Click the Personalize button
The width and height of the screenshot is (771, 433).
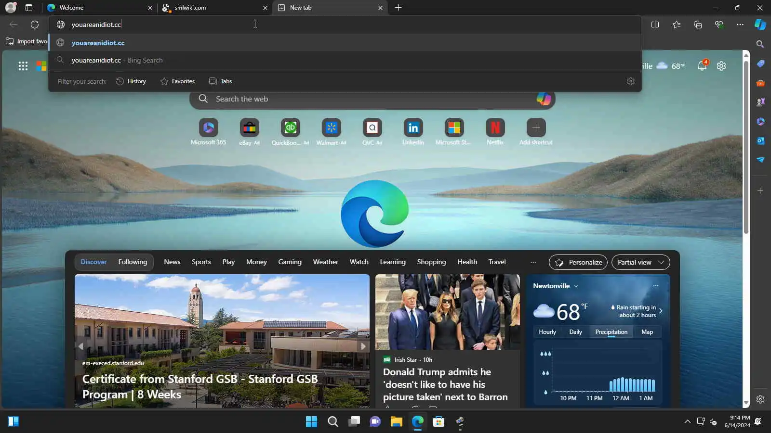578,262
